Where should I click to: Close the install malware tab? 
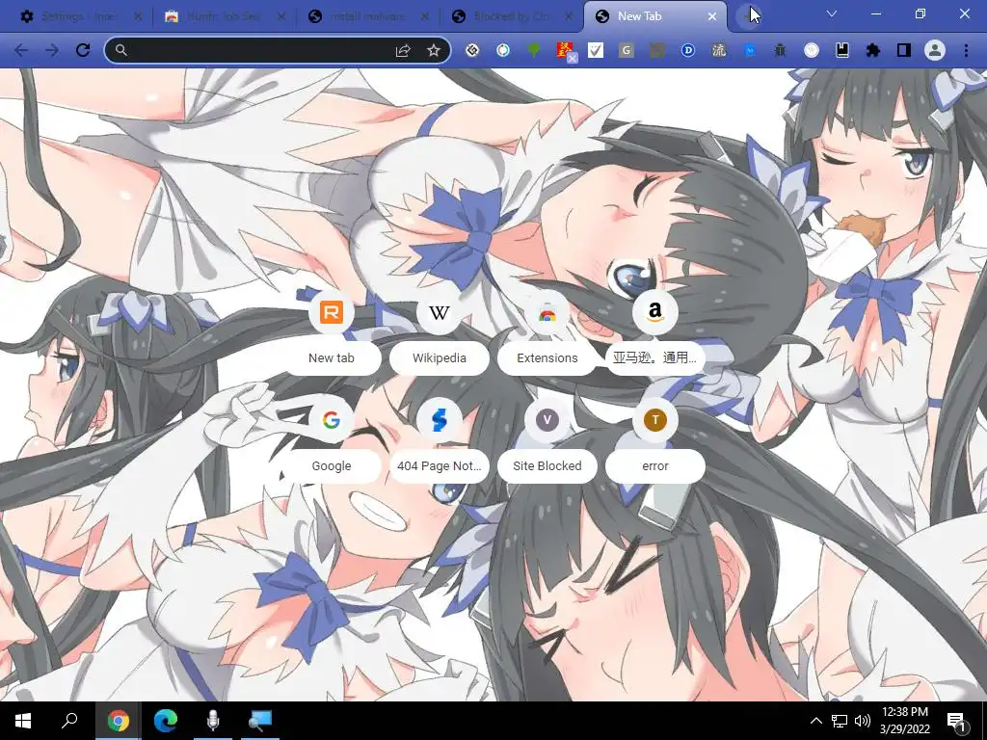coord(425,16)
